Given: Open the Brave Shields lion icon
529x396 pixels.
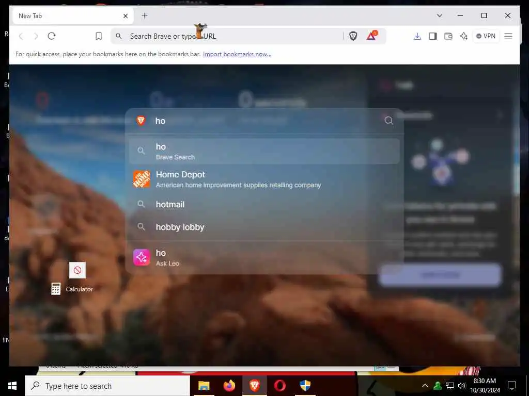Looking at the screenshot, I should (353, 36).
